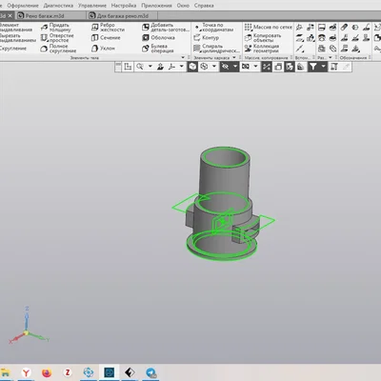Select the Добавить деталь-заготовку tool

coord(166,28)
